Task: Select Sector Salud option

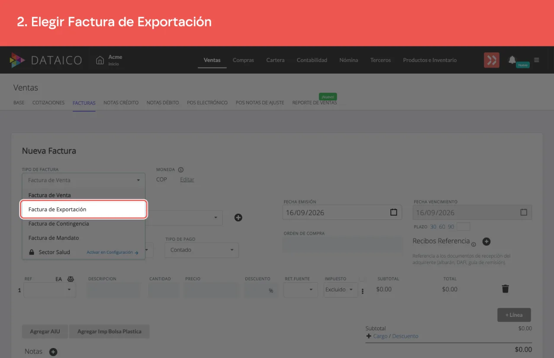Action: pyautogui.click(x=84, y=252)
